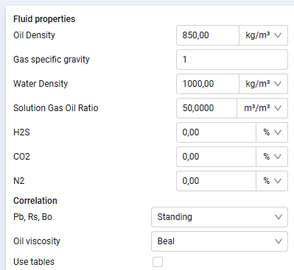This screenshot has height=270, width=294.
Task: Open Oil viscosity correlation dropdown
Action: pyautogui.click(x=220, y=241)
